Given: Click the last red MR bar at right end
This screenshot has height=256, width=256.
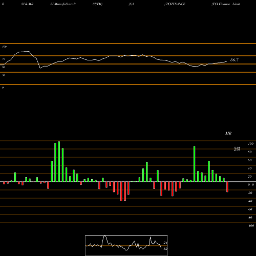Looking at the screenshot, I should (227, 187).
